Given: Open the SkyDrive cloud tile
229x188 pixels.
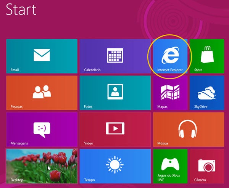Looking at the screenshot, I should [x=206, y=92].
